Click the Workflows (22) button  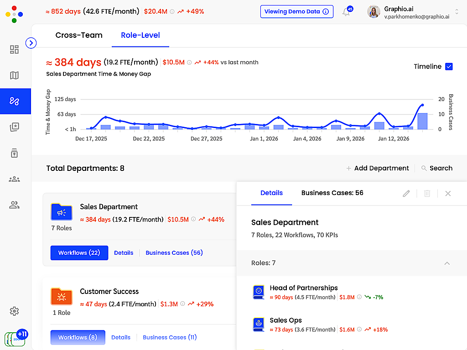[x=79, y=252]
